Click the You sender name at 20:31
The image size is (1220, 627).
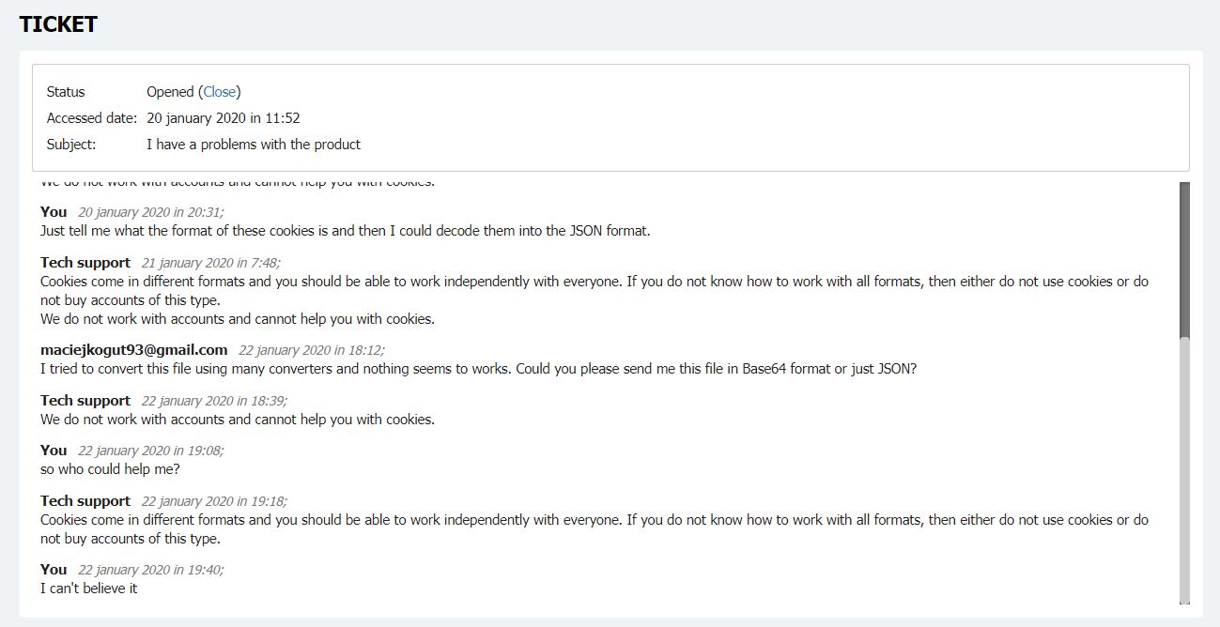[x=54, y=212]
